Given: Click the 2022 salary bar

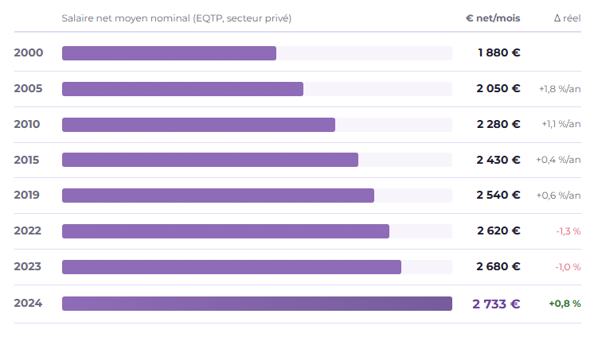Looking at the screenshot, I should pyautogui.click(x=226, y=231).
